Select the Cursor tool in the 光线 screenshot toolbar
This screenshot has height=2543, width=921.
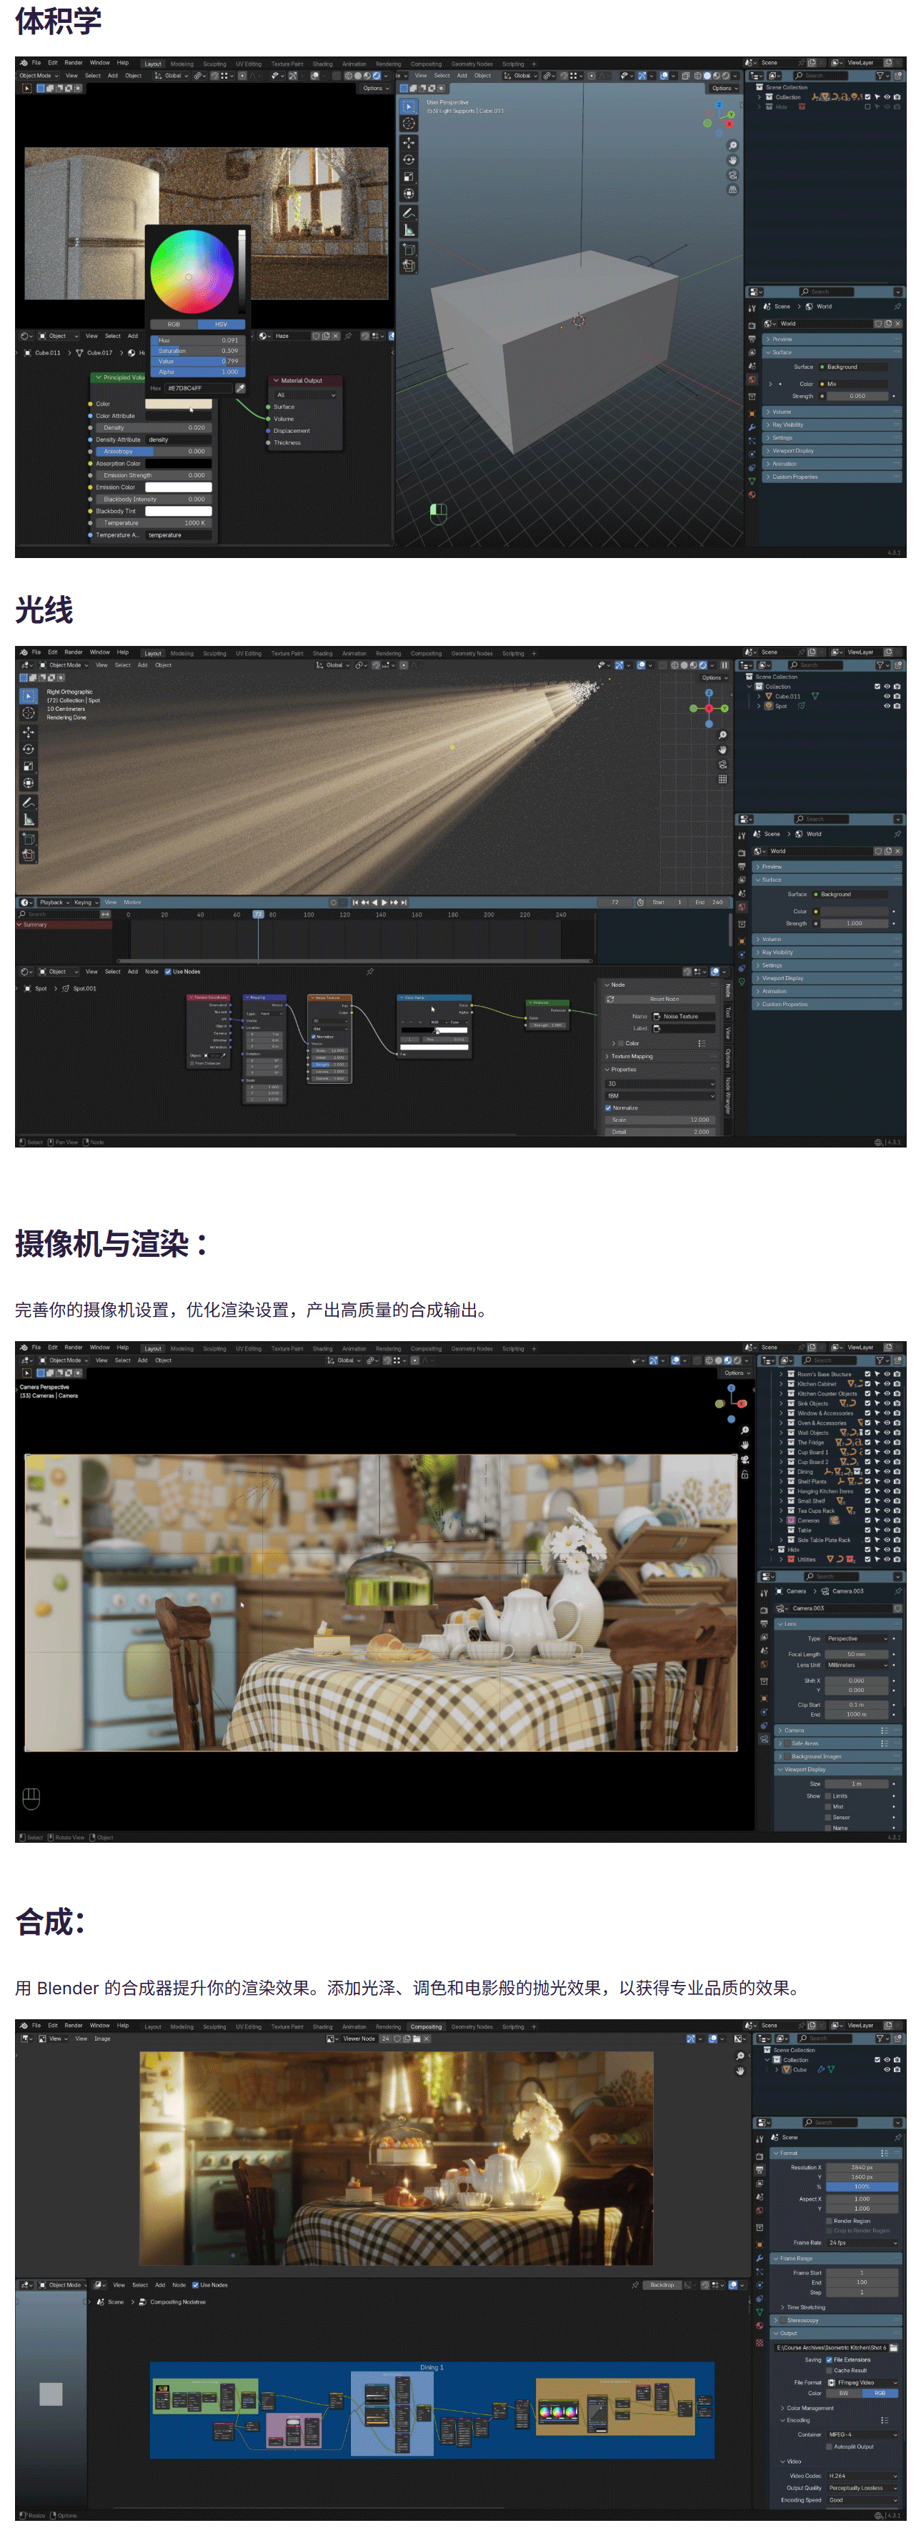click(x=28, y=713)
